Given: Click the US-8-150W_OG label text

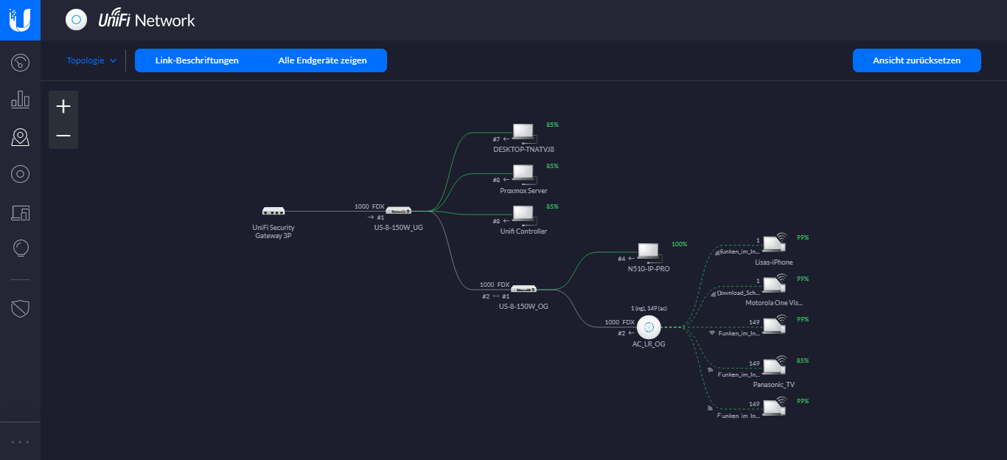Looking at the screenshot, I should click(x=523, y=306).
